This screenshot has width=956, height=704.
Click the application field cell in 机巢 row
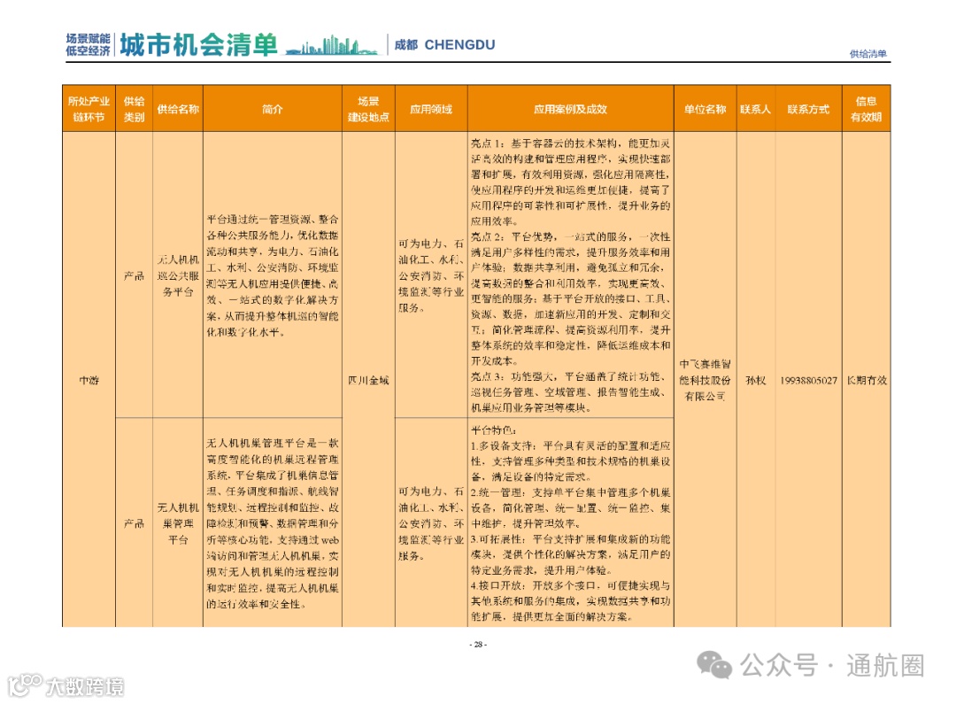(x=431, y=522)
